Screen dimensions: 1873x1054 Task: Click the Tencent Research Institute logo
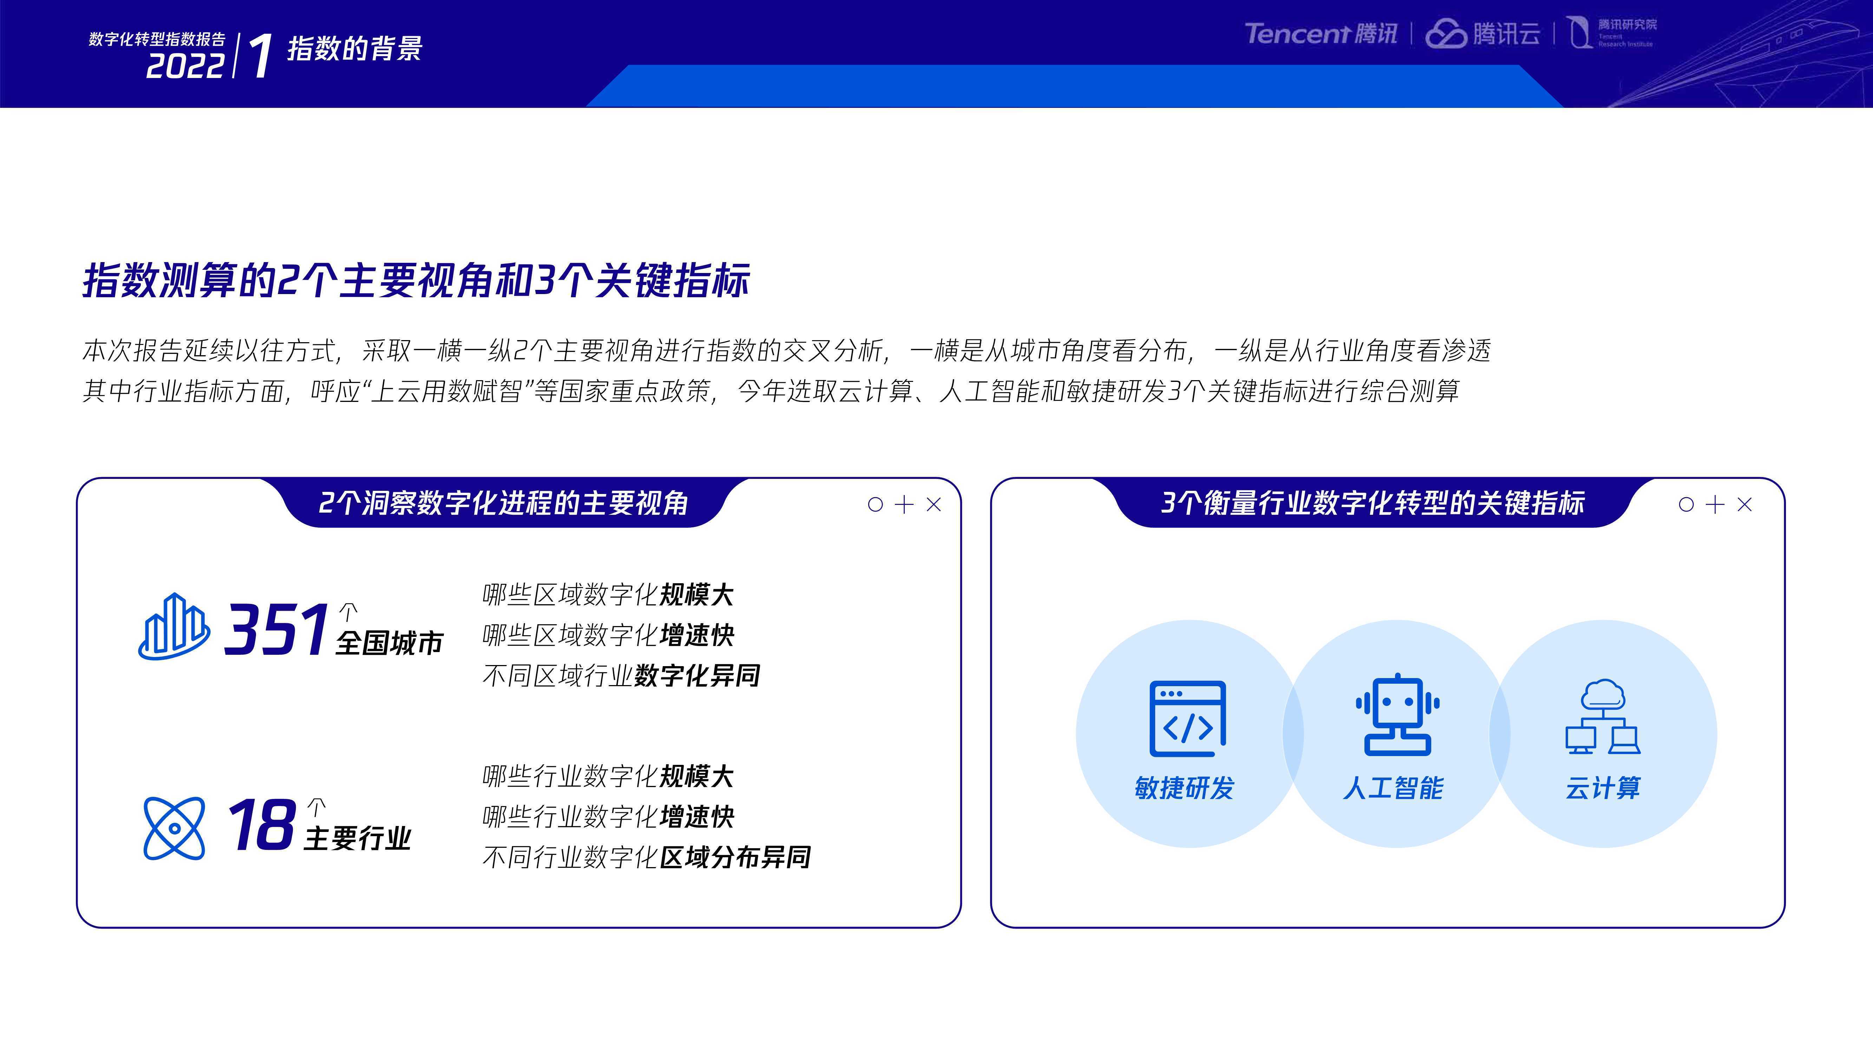[x=1612, y=33]
